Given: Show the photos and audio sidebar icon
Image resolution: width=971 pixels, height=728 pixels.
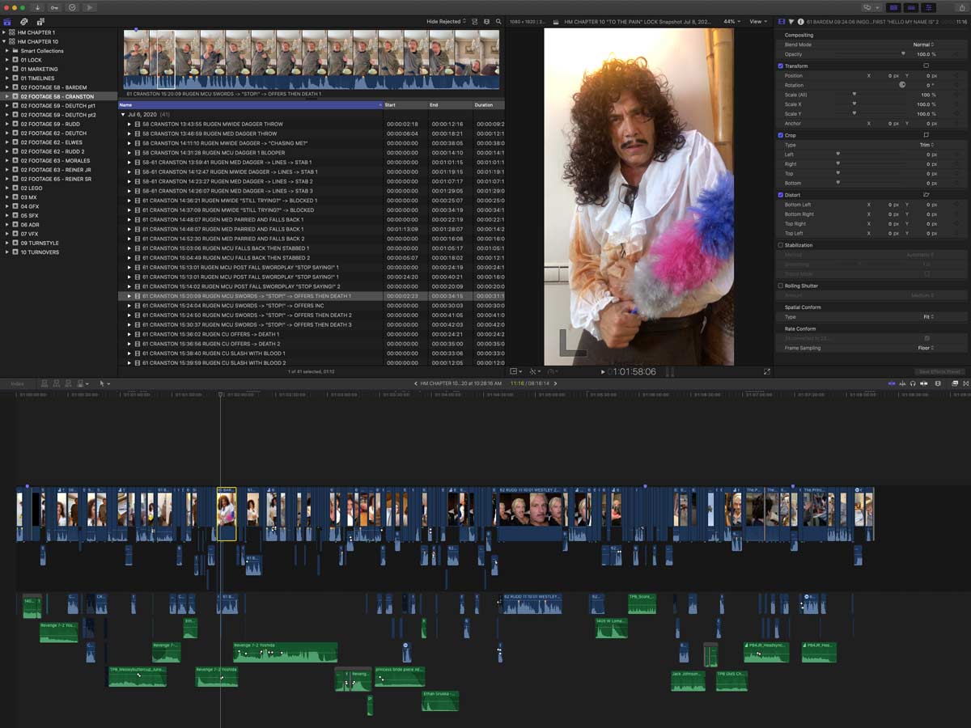Looking at the screenshot, I should click(24, 22).
